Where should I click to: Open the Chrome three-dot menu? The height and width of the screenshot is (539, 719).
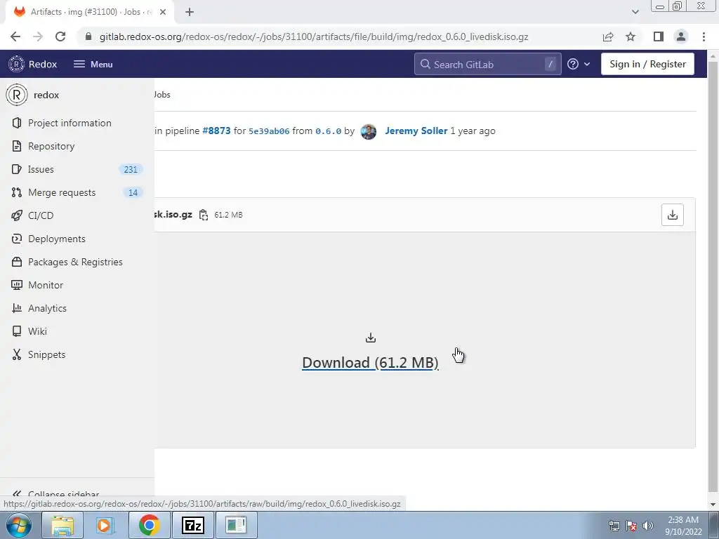704,36
